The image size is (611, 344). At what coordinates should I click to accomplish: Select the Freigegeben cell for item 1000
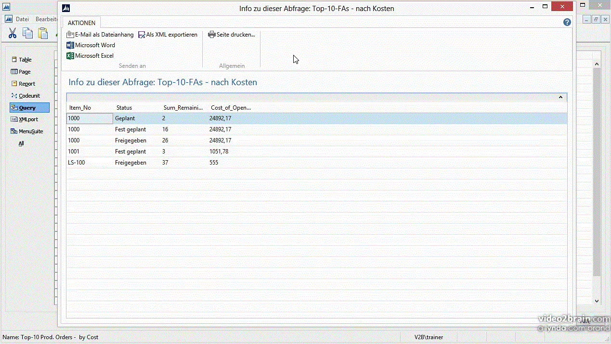(x=137, y=140)
